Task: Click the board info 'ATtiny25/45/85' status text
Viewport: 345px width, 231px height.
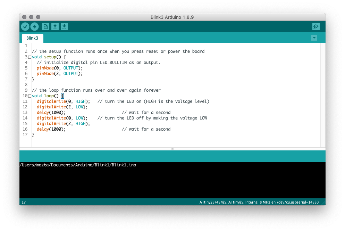Action: pyautogui.click(x=259, y=202)
